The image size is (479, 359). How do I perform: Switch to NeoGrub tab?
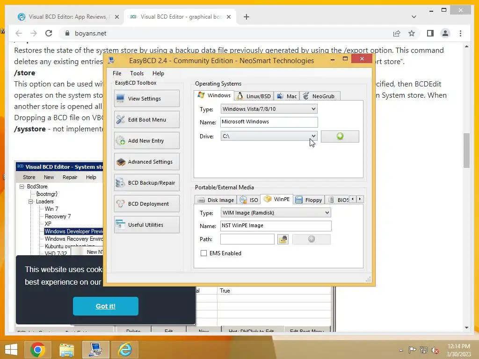[x=319, y=96]
